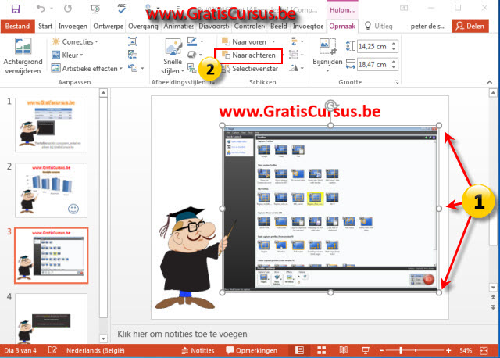Open Opmerkingen in the status bar

252,351
